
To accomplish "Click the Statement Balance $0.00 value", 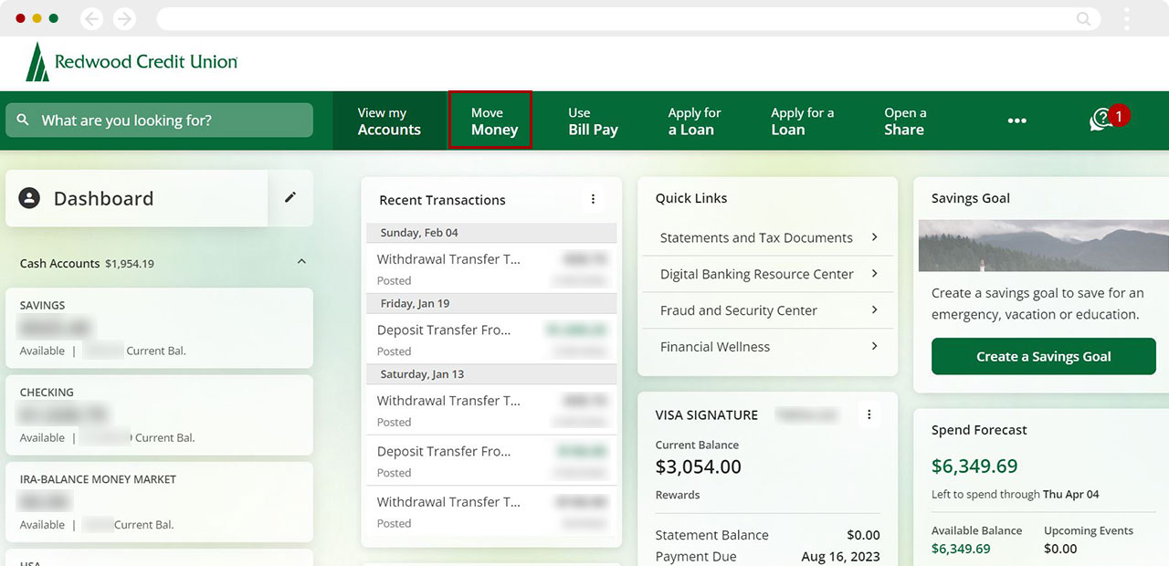I will pyautogui.click(x=863, y=535).
